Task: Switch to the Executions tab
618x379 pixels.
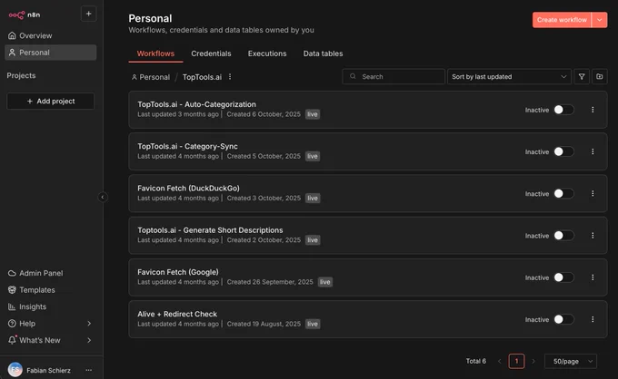Action: click(267, 53)
